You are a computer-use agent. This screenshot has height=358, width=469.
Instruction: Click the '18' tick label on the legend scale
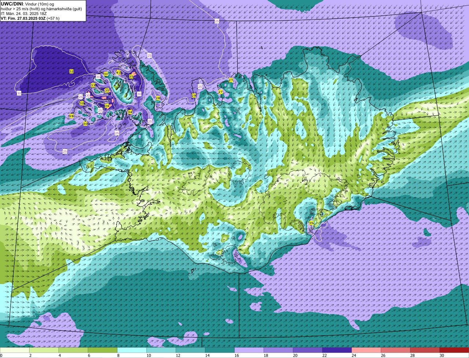266,355
